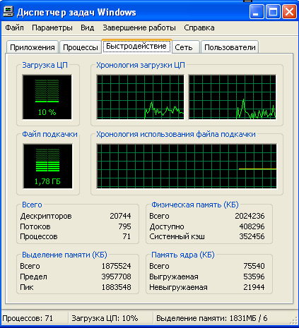Screen dimensions: 299x328
Task: Close the Диспетчер задач window
Action: [x=289, y=12]
